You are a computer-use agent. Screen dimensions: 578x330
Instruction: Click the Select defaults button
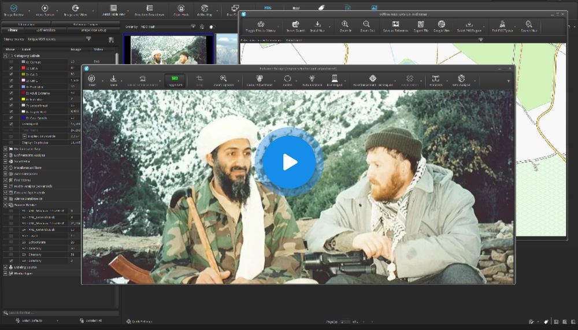coord(29,321)
